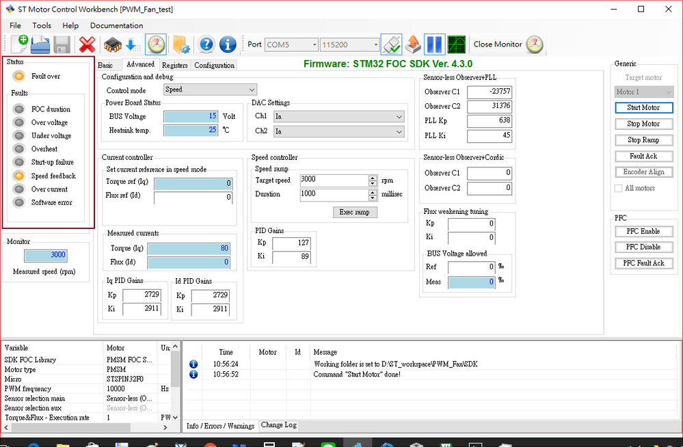Open the 115200 baud rate dropdown

coord(350,44)
